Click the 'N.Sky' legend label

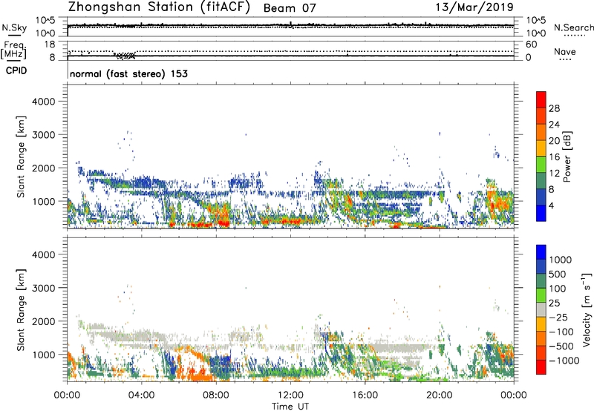pos(14,27)
